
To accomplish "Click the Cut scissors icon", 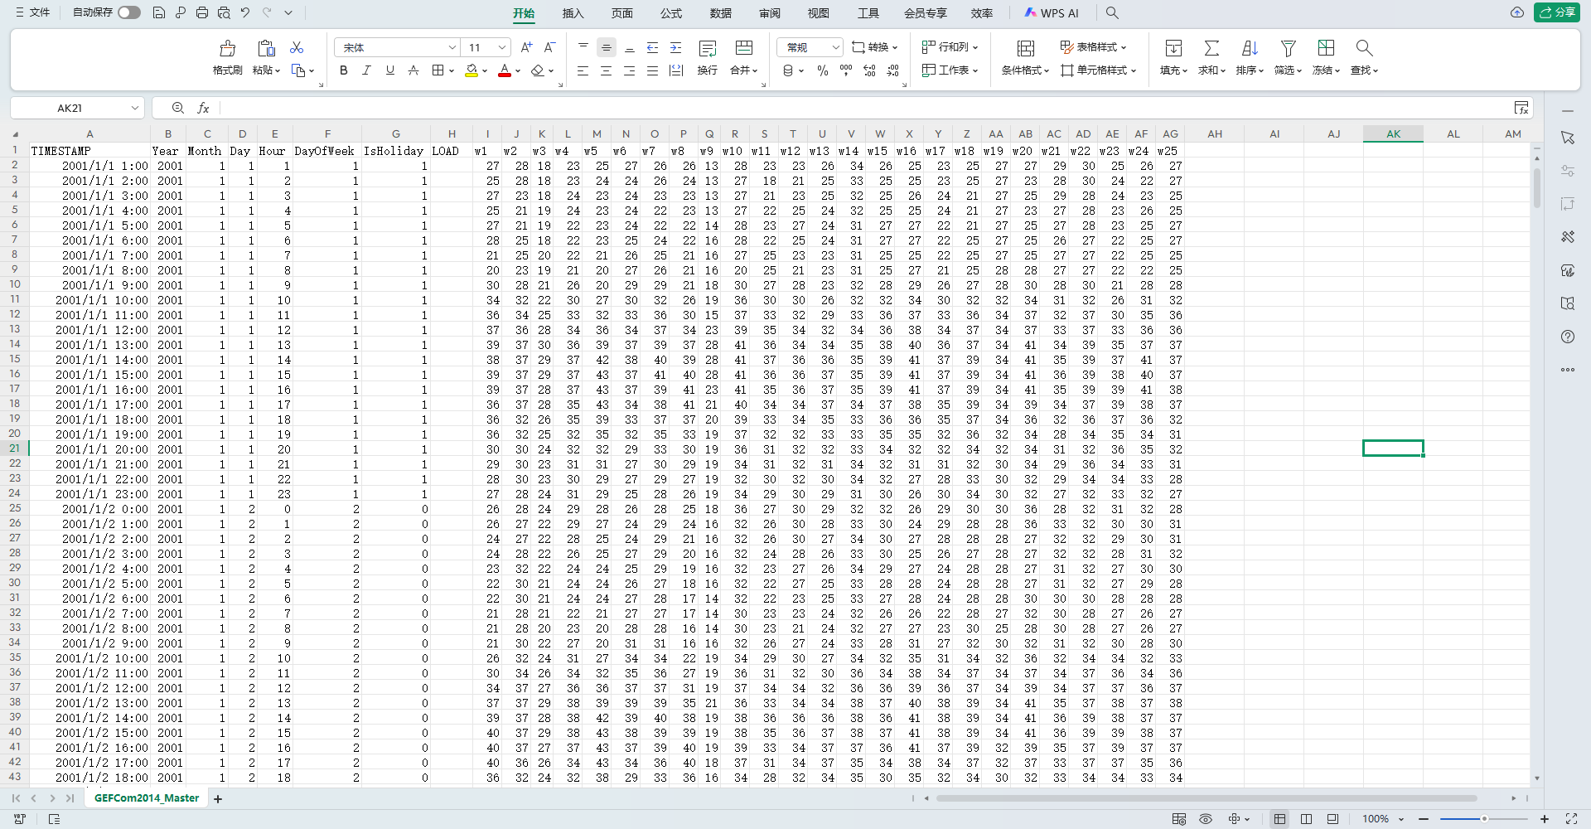I will tap(297, 47).
